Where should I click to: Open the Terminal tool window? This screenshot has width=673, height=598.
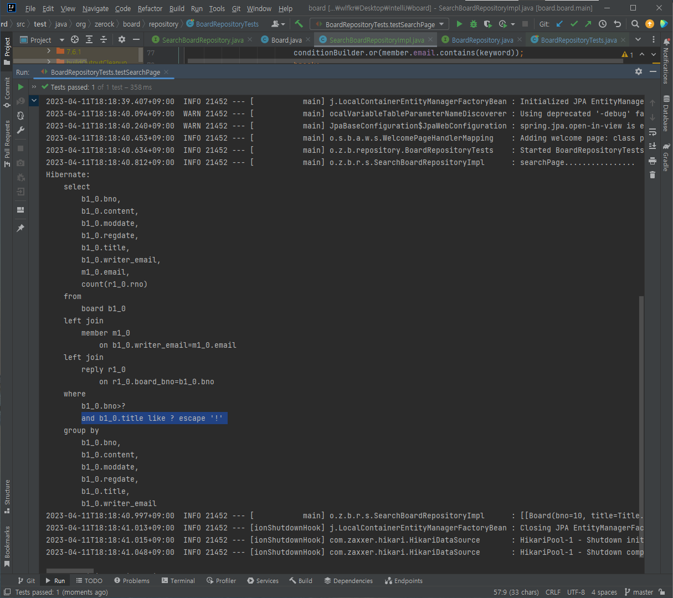(x=178, y=580)
